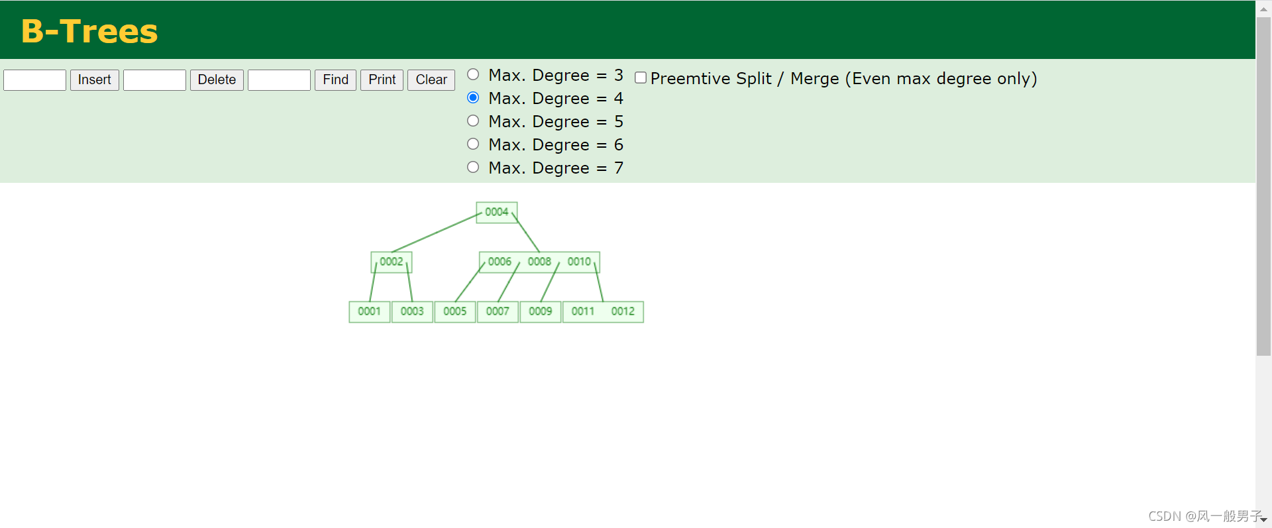Select Max. Degree = 6 radio button
The width and height of the screenshot is (1272, 528).
click(x=473, y=144)
